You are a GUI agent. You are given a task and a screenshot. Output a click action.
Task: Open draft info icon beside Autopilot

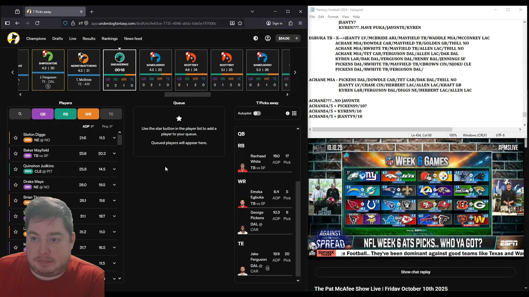288,113
